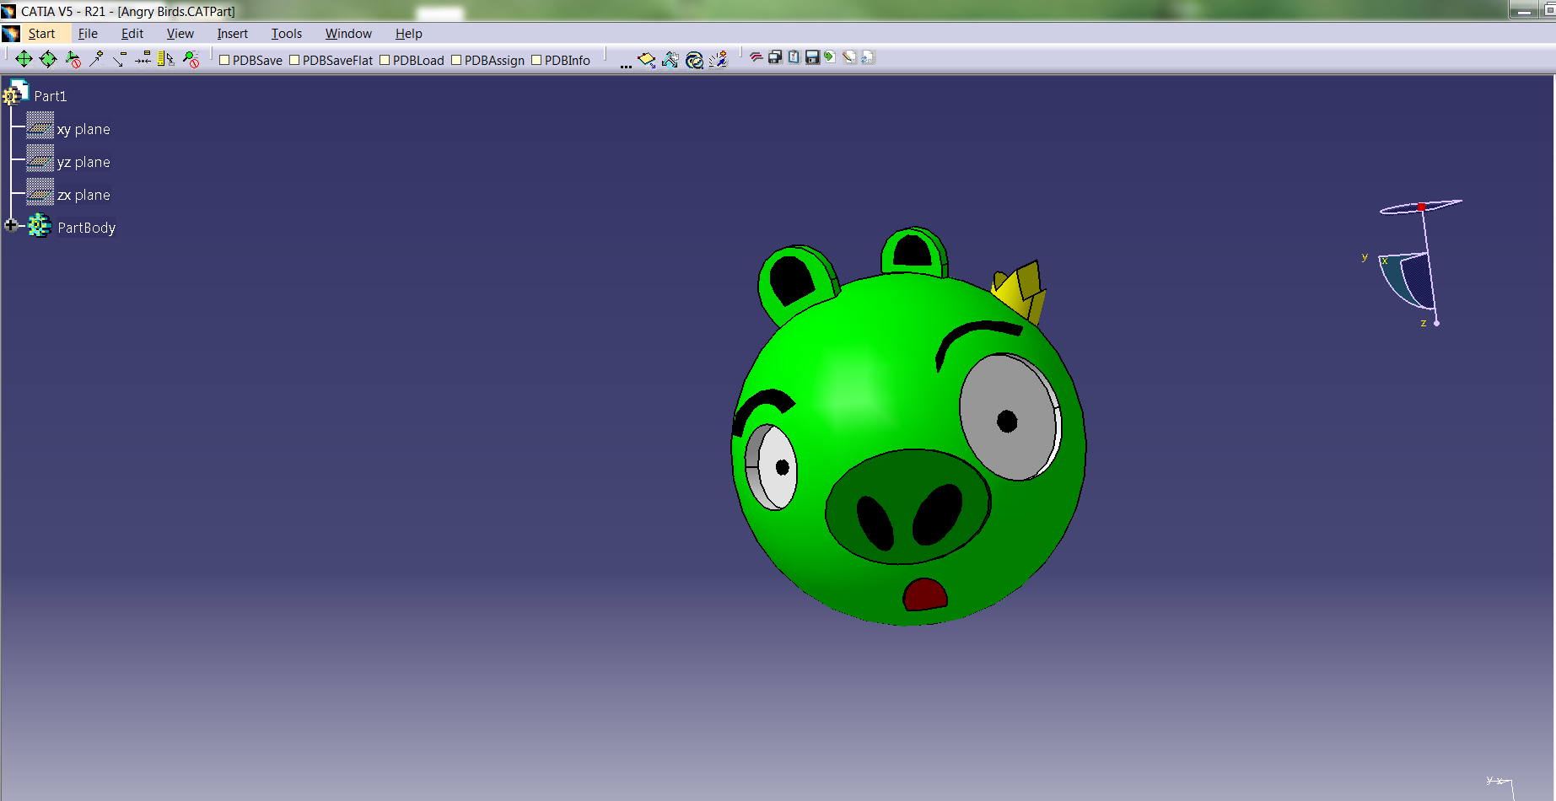Image resolution: width=1556 pixels, height=801 pixels.
Task: Click the arrow with yellow plus icon
Action: tap(96, 59)
